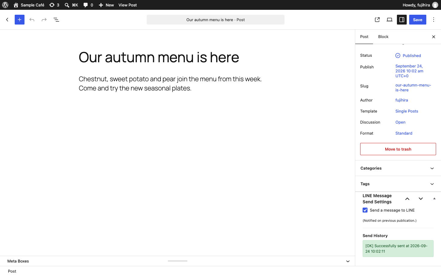Uncheck Send a message to LINE
The image size is (441, 276).
[365, 210]
